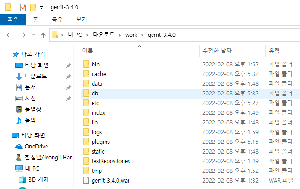Click the '2022-02-08 오후 5:15' date of plugins
This screenshot has width=300, height=189.
coord(230,142)
